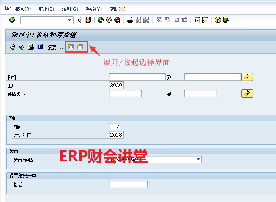Click the Save floppy disk icon
Image resolution: width=276 pixels, height=202 pixels.
pos(88,20)
